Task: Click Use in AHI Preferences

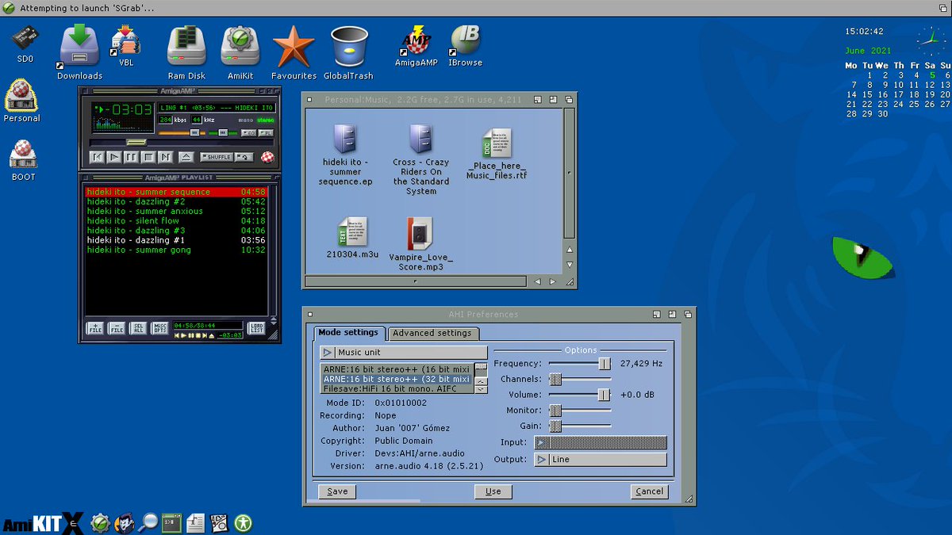Action: tap(493, 491)
